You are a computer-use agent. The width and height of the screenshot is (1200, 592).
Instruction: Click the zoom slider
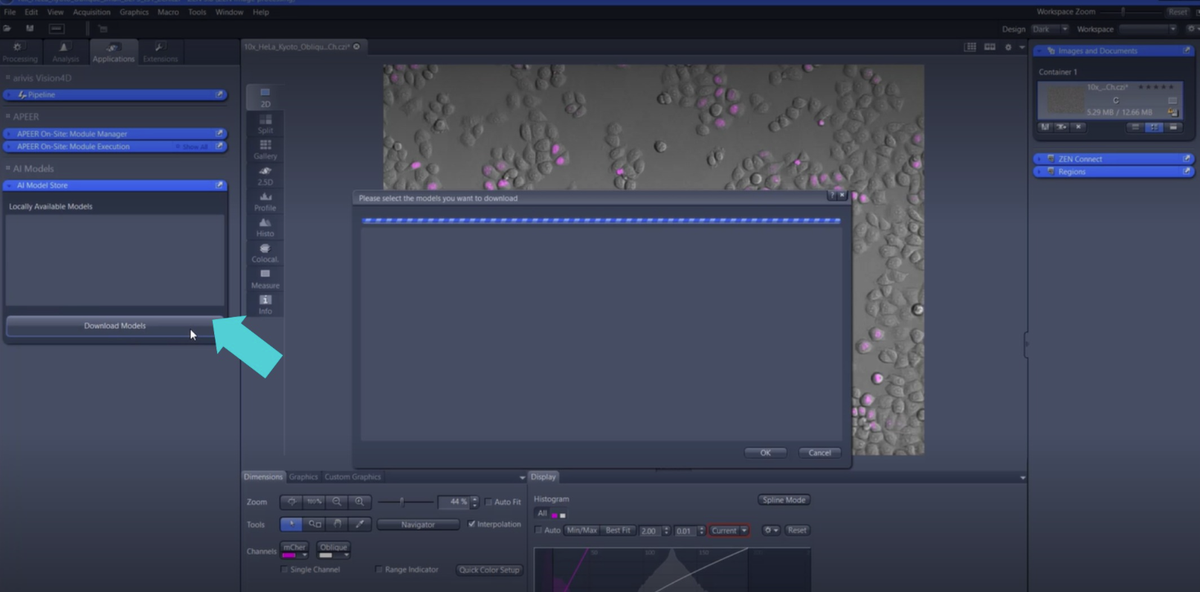tap(402, 502)
